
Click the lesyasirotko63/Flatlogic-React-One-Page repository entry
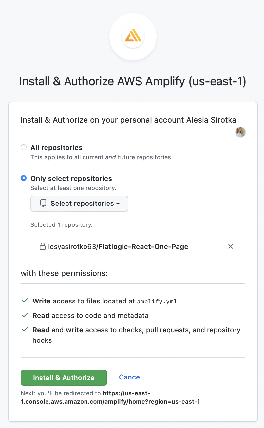pyautogui.click(x=118, y=246)
